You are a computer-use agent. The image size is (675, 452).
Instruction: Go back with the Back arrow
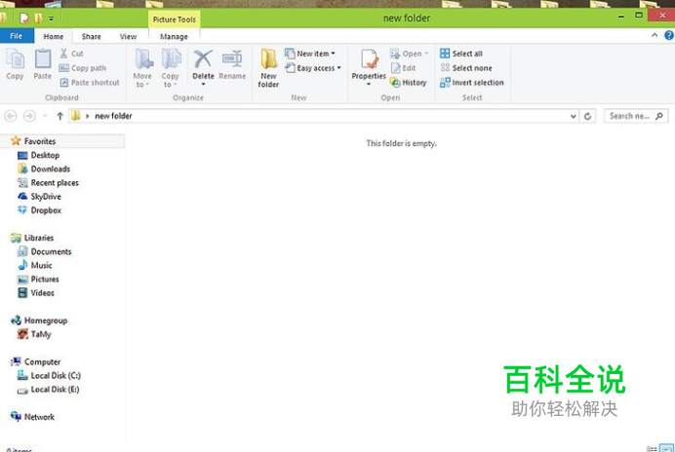(11, 116)
